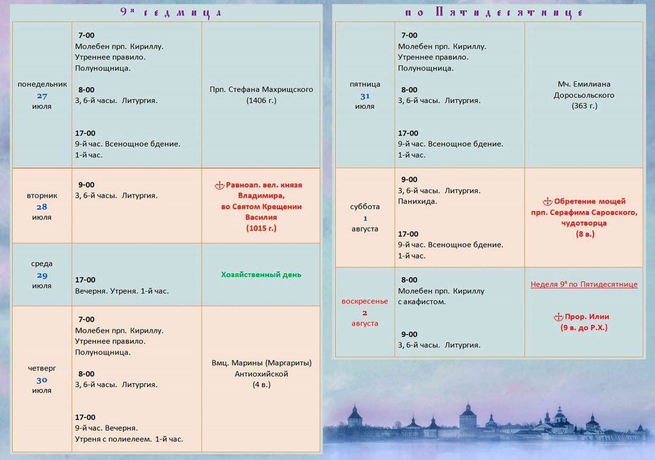Select Прп. Стефана Махрищского saint entry
655x460 pixels.
[261, 95]
